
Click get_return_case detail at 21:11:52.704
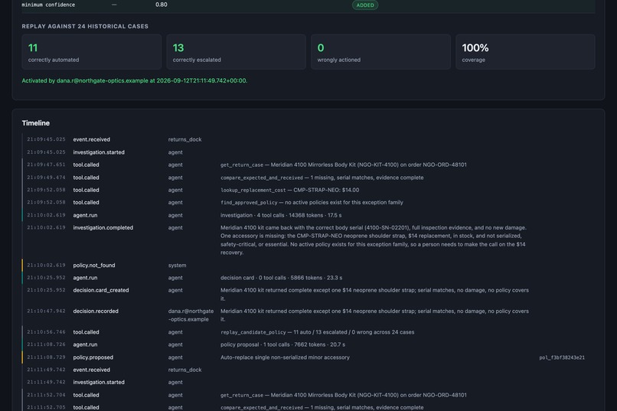343,395
